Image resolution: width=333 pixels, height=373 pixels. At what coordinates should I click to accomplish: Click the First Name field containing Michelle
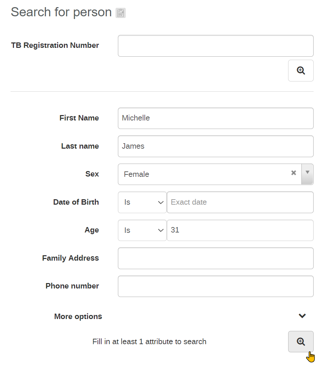click(x=215, y=118)
